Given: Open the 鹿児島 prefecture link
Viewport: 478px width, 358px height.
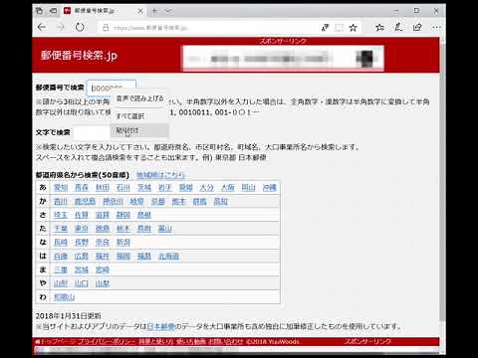Looking at the screenshot, I should coord(85,202).
